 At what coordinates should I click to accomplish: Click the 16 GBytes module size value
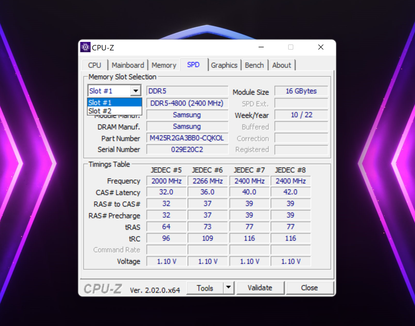[301, 91]
